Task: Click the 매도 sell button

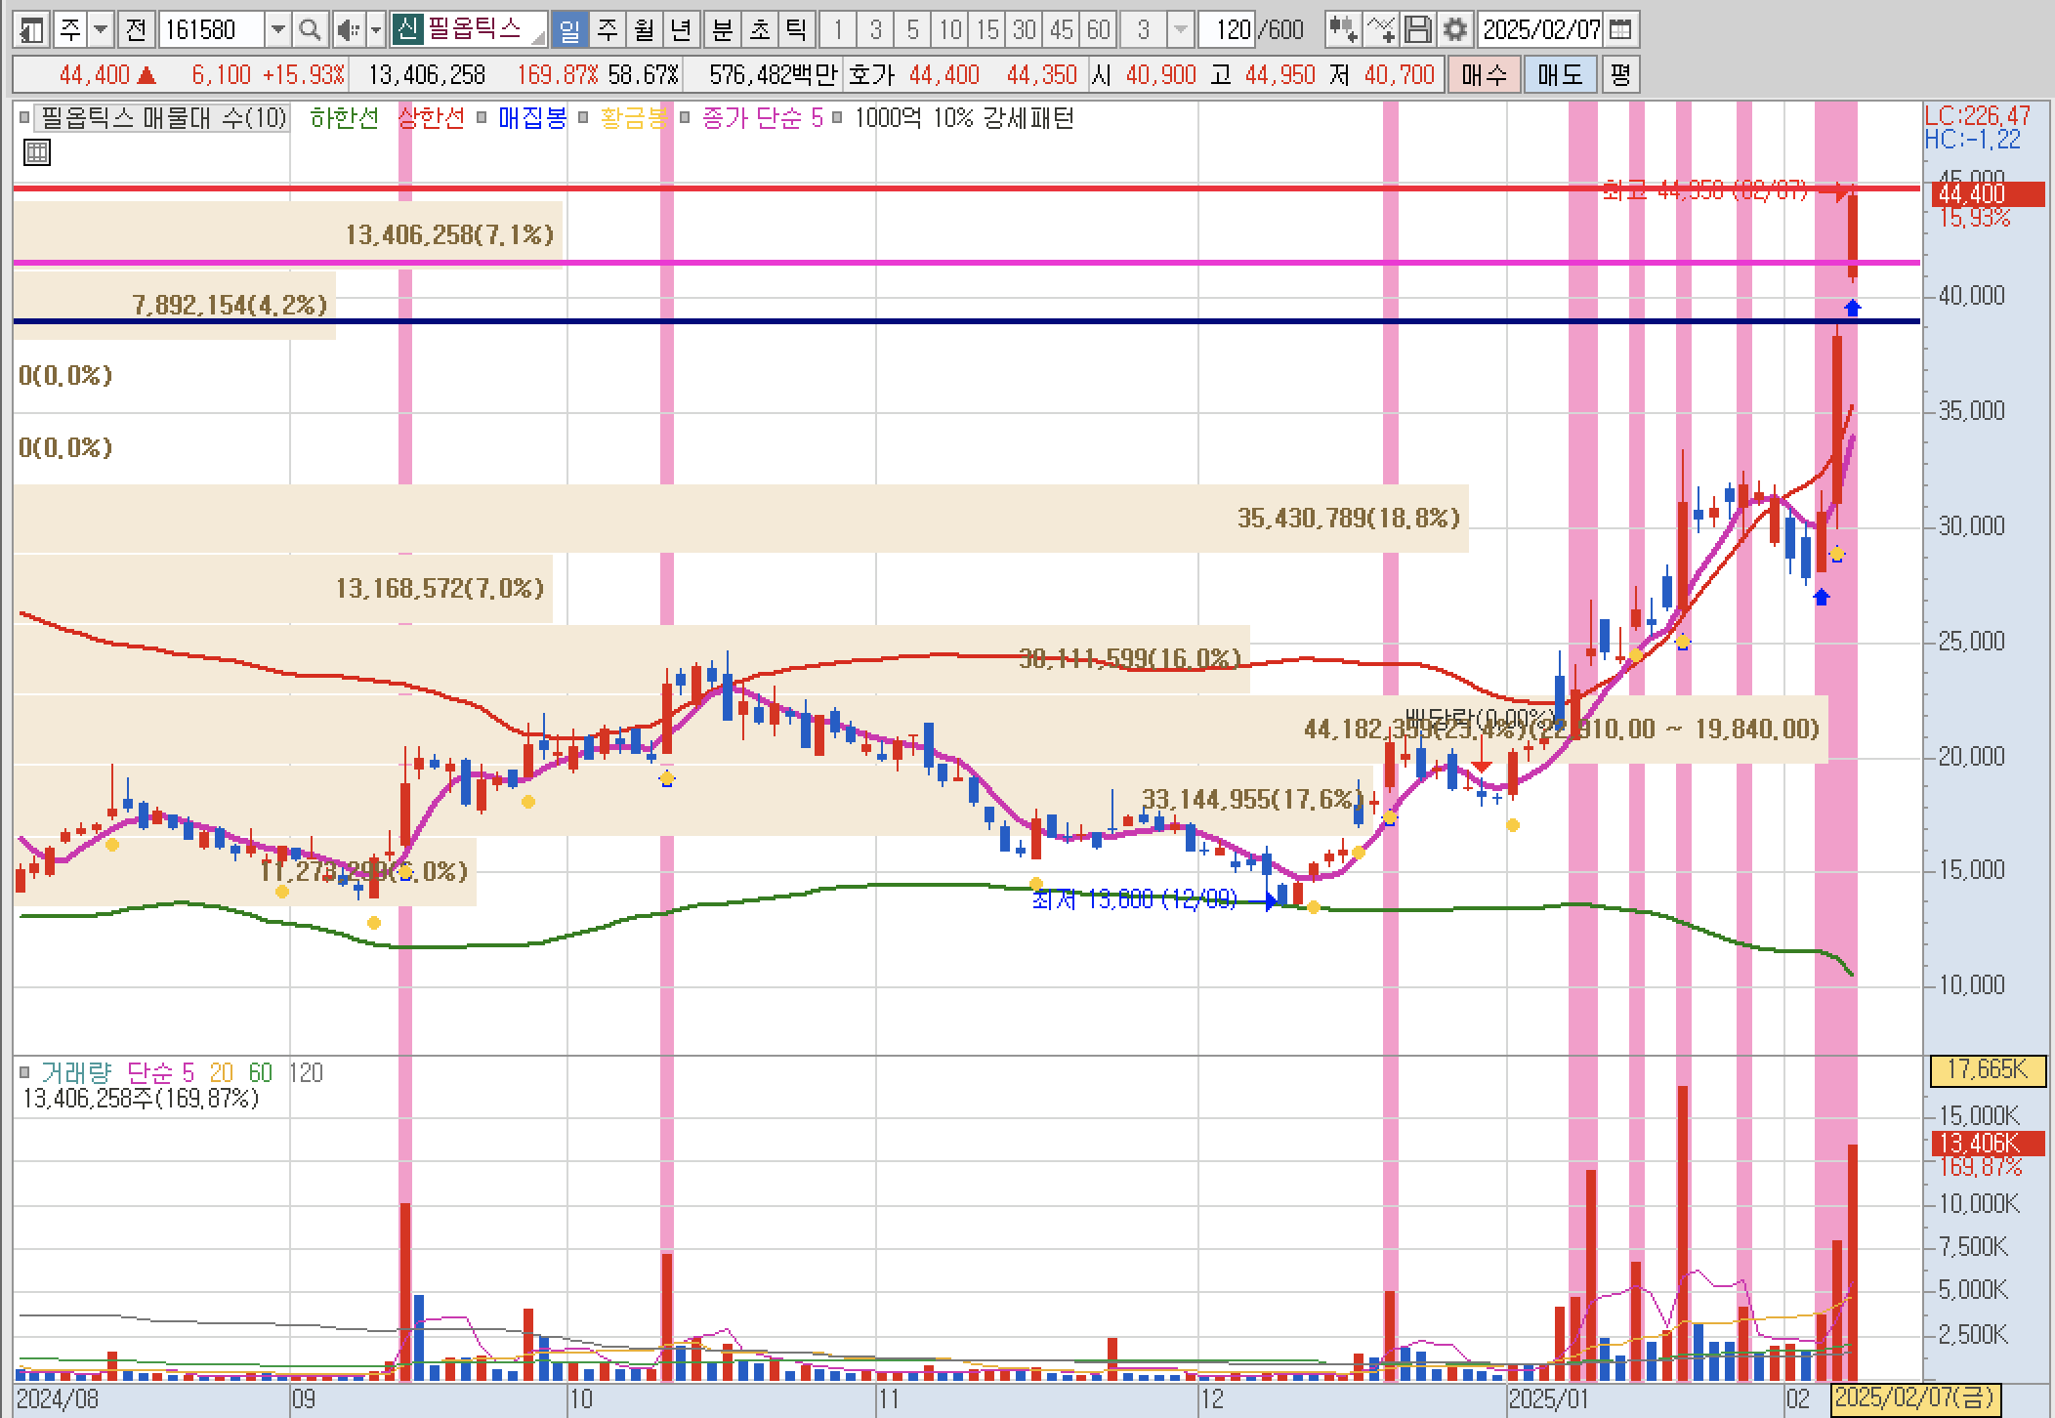Action: tap(1559, 74)
